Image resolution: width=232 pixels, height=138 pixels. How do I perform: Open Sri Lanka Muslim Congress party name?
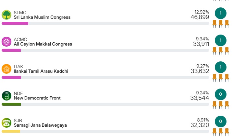point(42,17)
